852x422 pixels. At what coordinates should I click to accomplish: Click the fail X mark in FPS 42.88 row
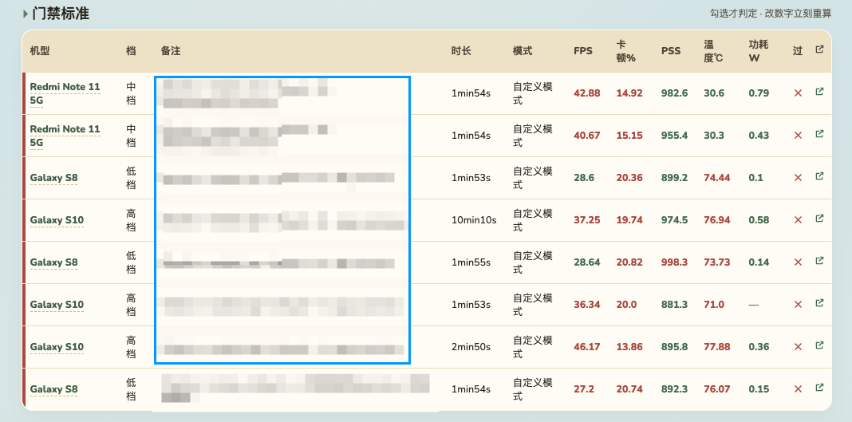798,93
